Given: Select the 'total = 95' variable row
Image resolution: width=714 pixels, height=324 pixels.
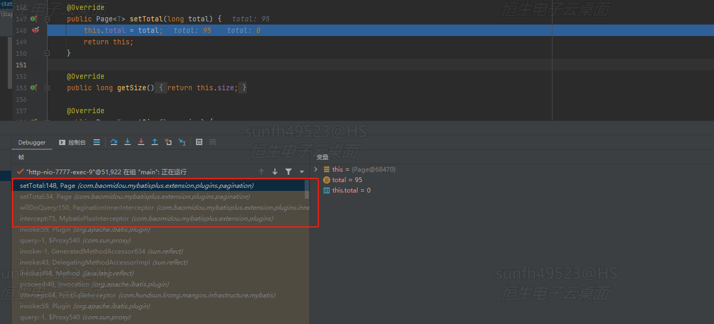Looking at the screenshot, I should pyautogui.click(x=512, y=180).
